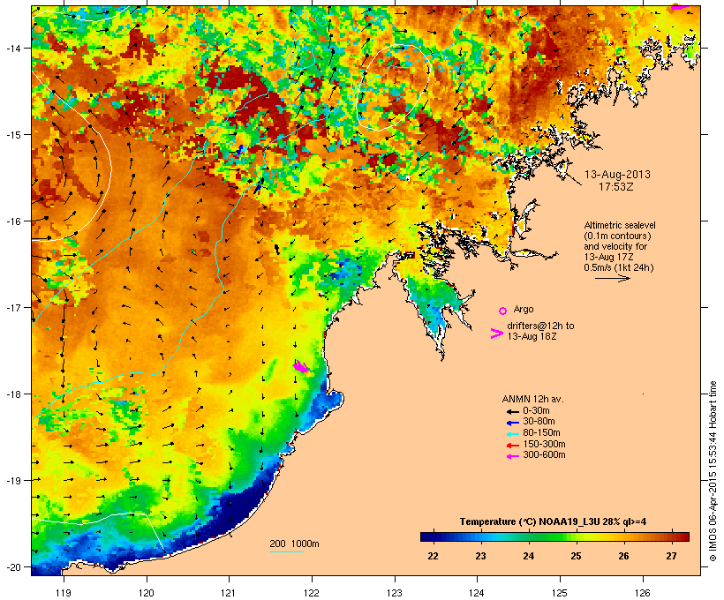
Task: Click the latitude axis label -18
Action: [x=12, y=394]
